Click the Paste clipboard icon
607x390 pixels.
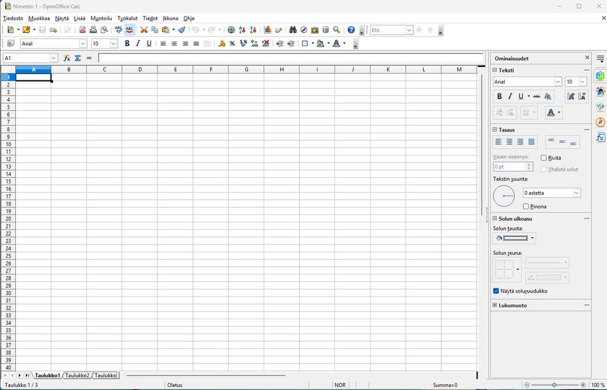point(166,30)
